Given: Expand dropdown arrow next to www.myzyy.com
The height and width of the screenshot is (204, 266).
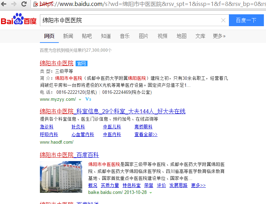Looking at the screenshot, I should click(x=80, y=99).
